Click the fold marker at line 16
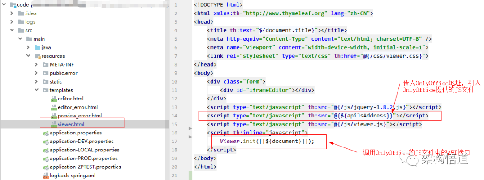The image size is (484, 180). (190, 136)
